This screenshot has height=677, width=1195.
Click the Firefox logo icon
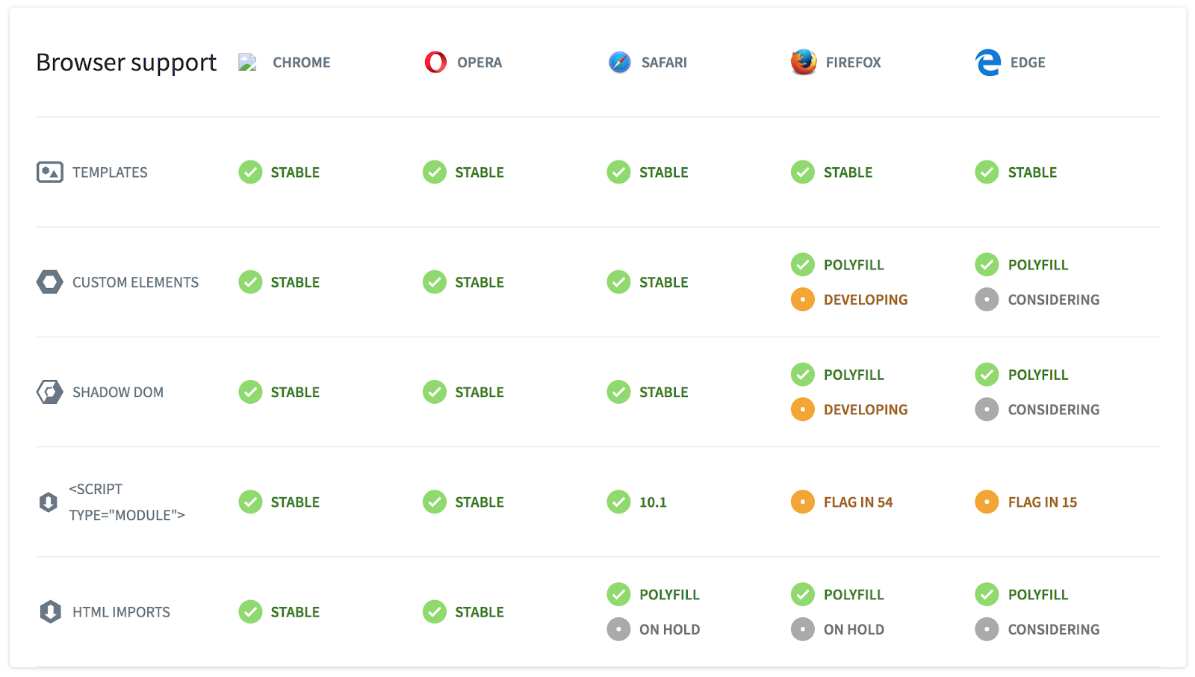click(804, 62)
